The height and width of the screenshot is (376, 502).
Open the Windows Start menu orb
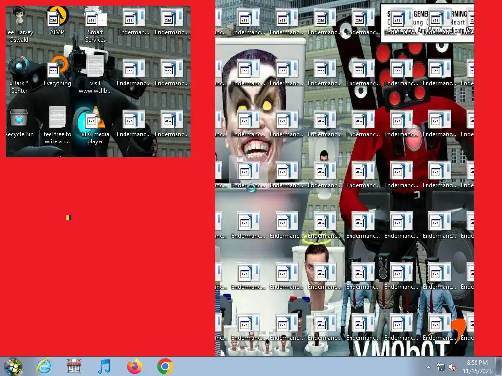pyautogui.click(x=13, y=367)
